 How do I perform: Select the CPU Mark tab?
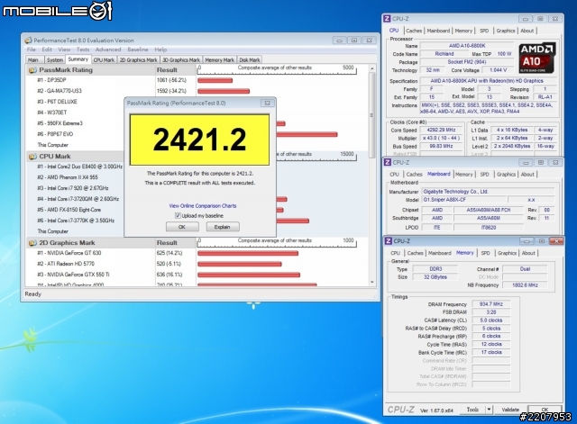tap(104, 60)
